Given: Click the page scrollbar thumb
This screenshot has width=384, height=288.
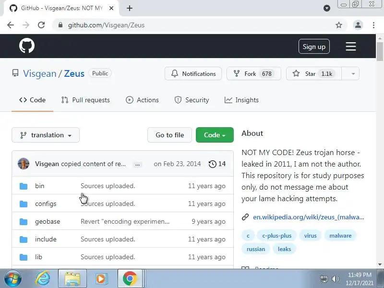Looking at the screenshot, I should point(380,52).
